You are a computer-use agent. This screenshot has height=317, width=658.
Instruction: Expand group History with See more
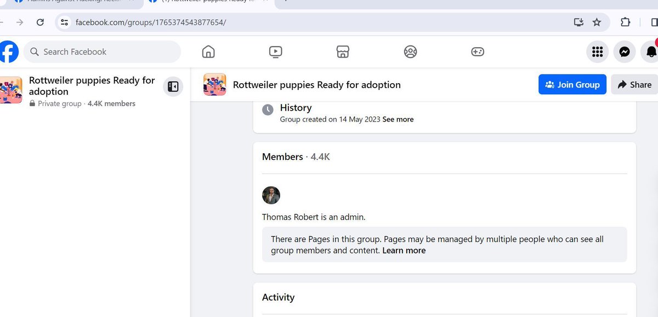click(398, 119)
